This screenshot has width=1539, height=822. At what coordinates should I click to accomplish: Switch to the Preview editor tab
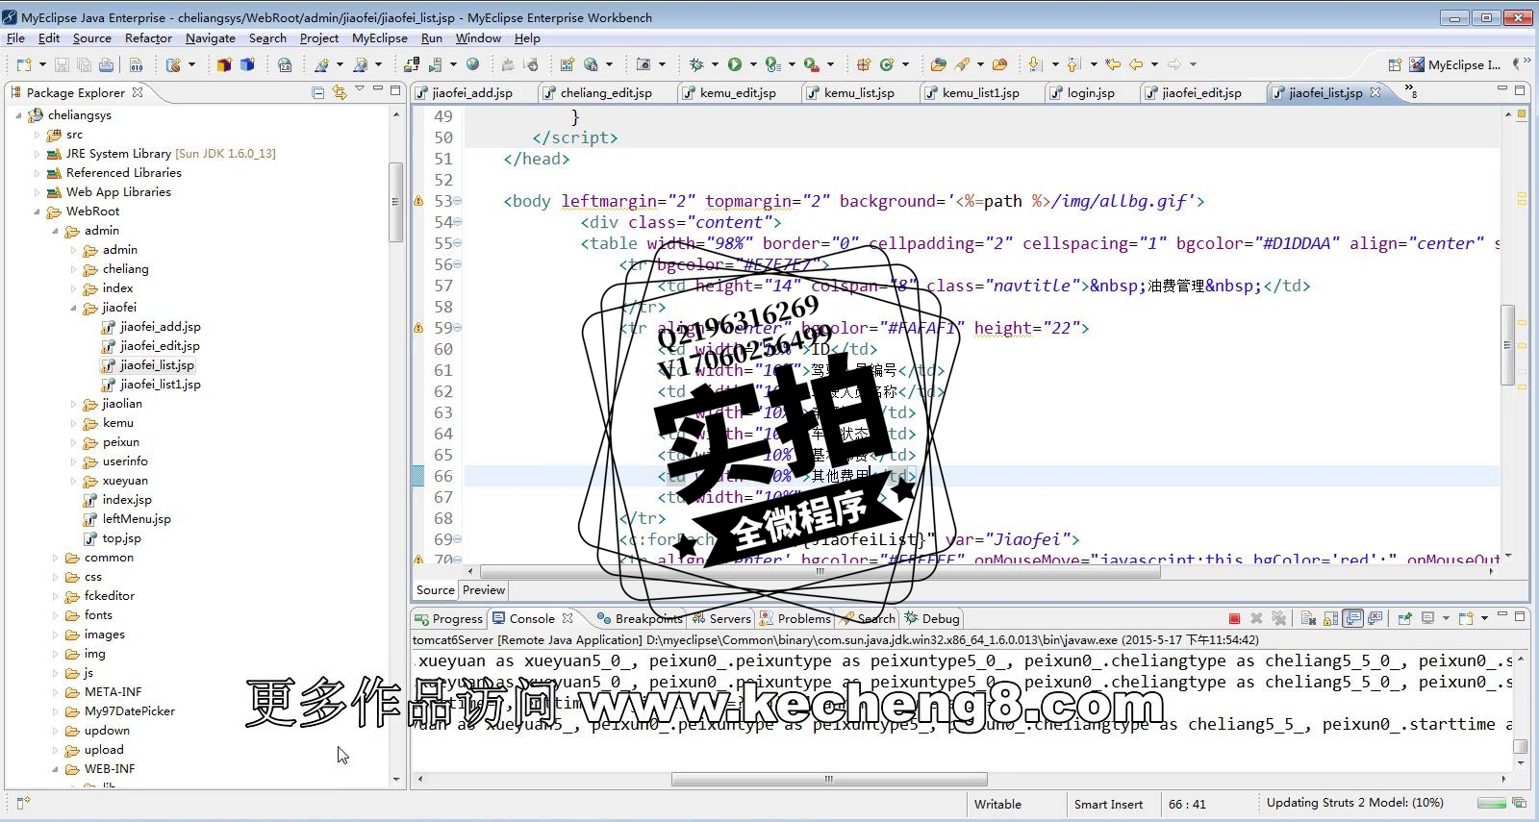483,590
